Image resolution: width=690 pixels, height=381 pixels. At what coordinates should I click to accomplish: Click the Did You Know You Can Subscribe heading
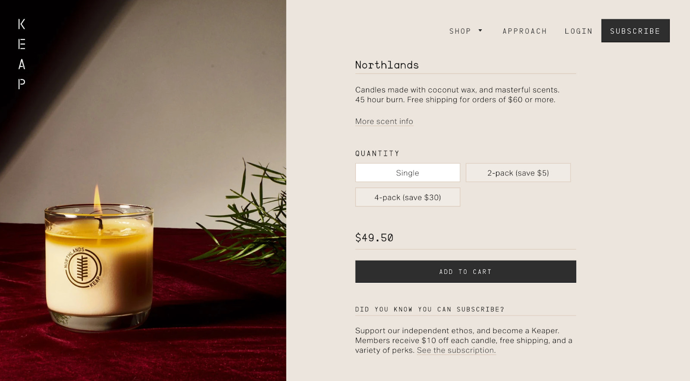(x=430, y=309)
